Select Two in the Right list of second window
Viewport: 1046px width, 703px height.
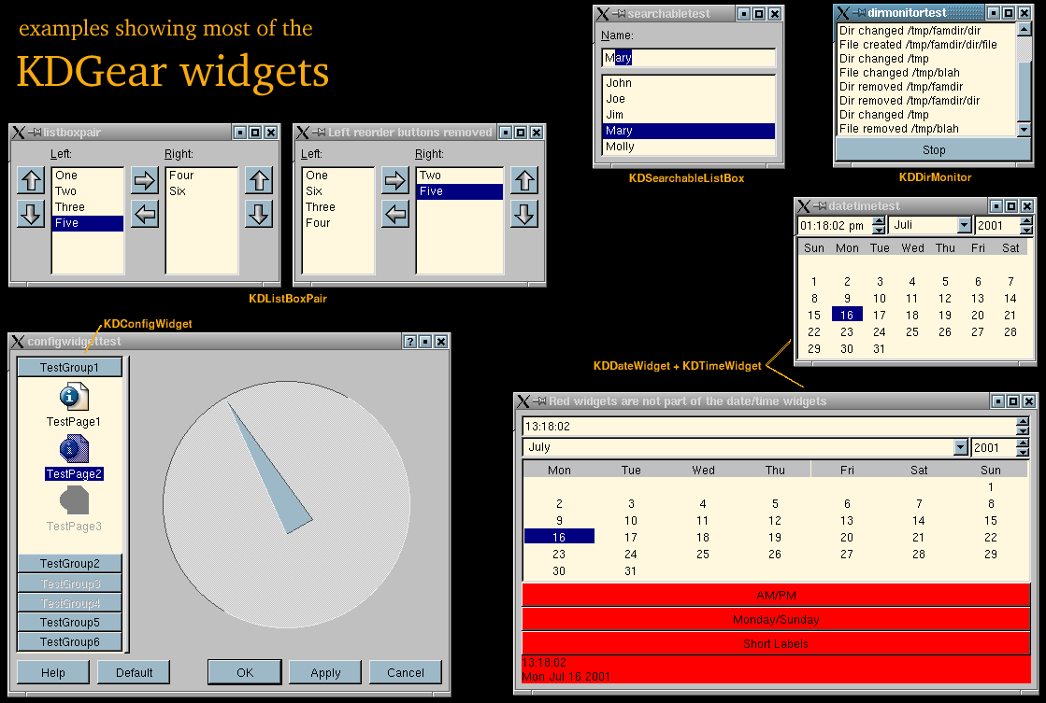pyautogui.click(x=460, y=176)
